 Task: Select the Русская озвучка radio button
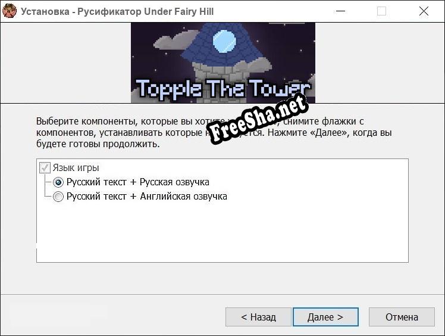[58, 182]
